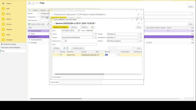Open the Еще menu in Занятие top toolbar
The width and height of the screenshot is (196, 110).
pyautogui.click(x=139, y=27)
